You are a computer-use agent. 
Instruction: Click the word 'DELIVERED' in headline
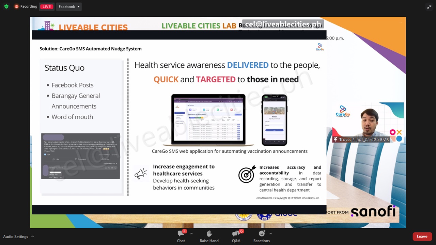248,65
